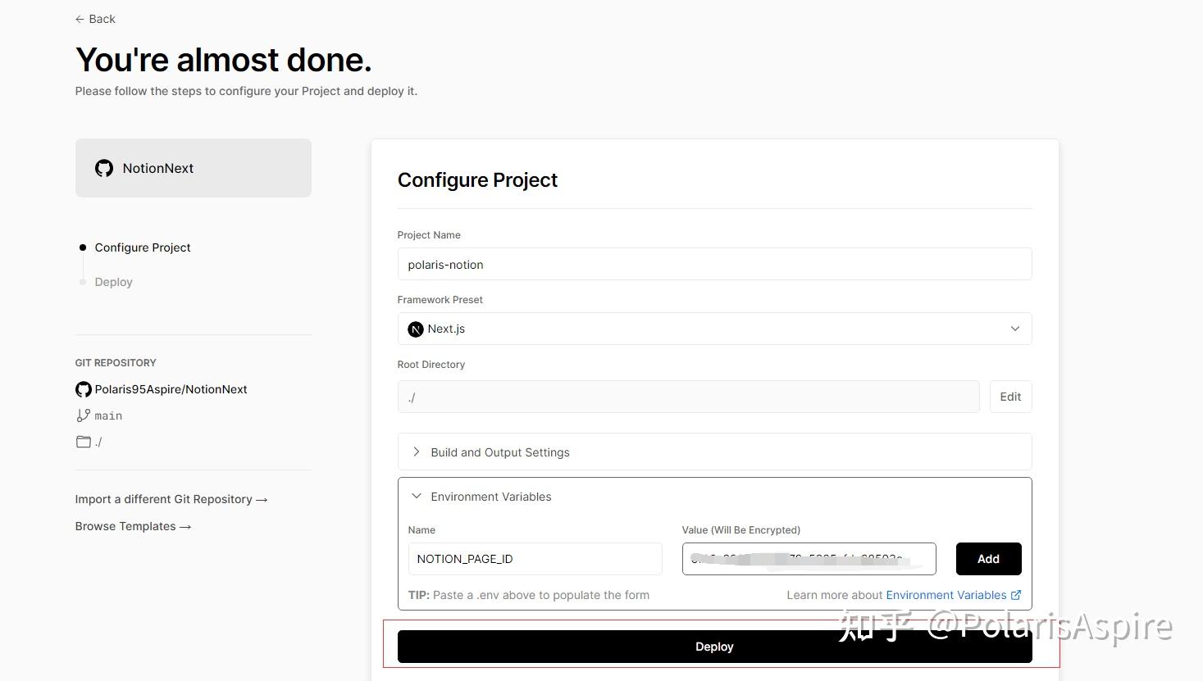This screenshot has height=681, width=1203.
Task: Click the back arrow icon
Action: click(x=80, y=19)
